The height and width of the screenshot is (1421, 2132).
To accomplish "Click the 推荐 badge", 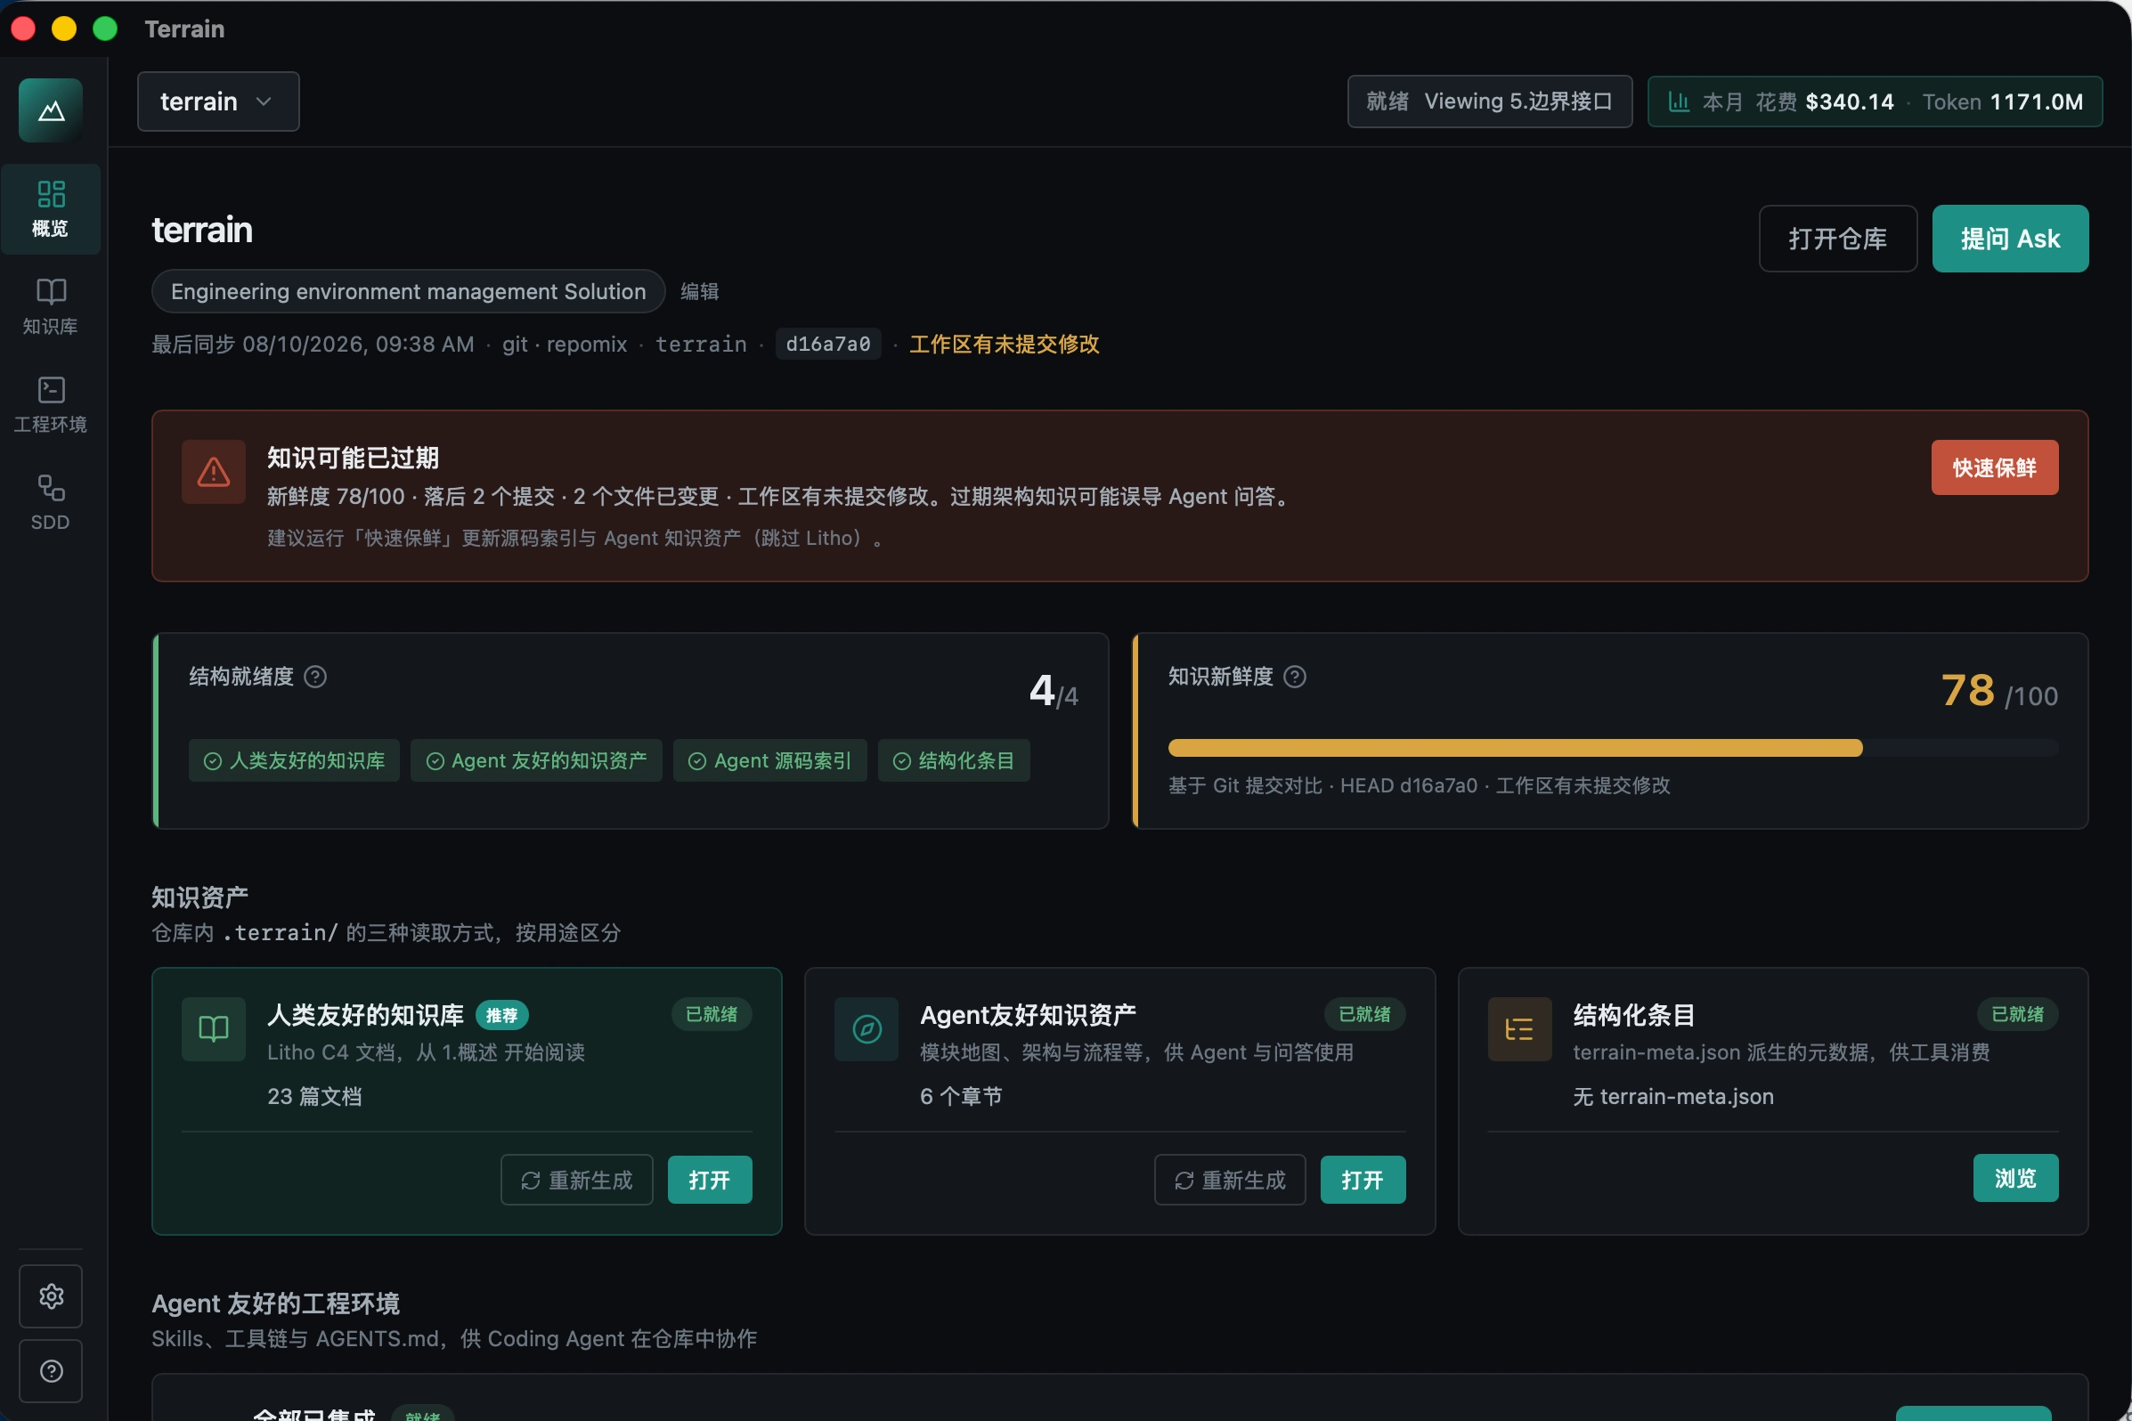I will 501,1015.
